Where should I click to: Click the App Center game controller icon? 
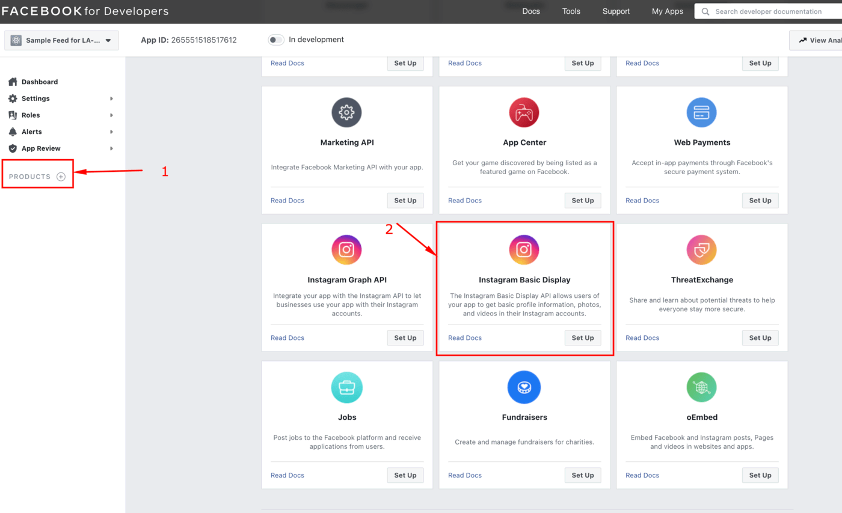(x=524, y=112)
